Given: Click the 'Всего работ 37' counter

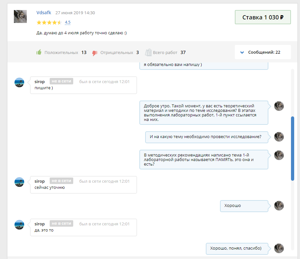Looking at the screenshot, I should [169, 52].
